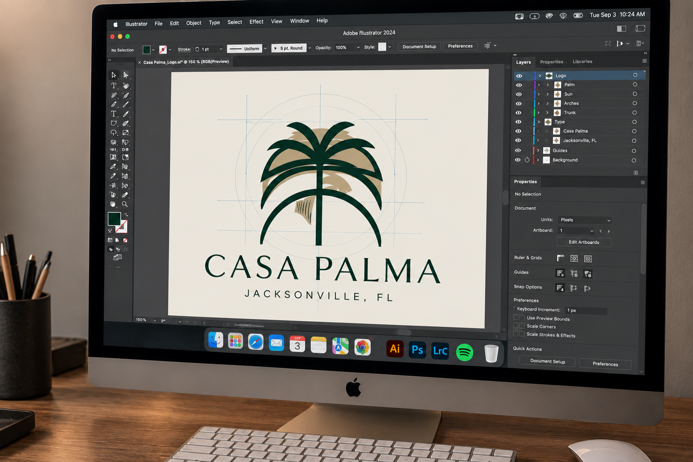Screen dimensions: 693x462
Task: Open the Effect menu
Action: pyautogui.click(x=256, y=22)
